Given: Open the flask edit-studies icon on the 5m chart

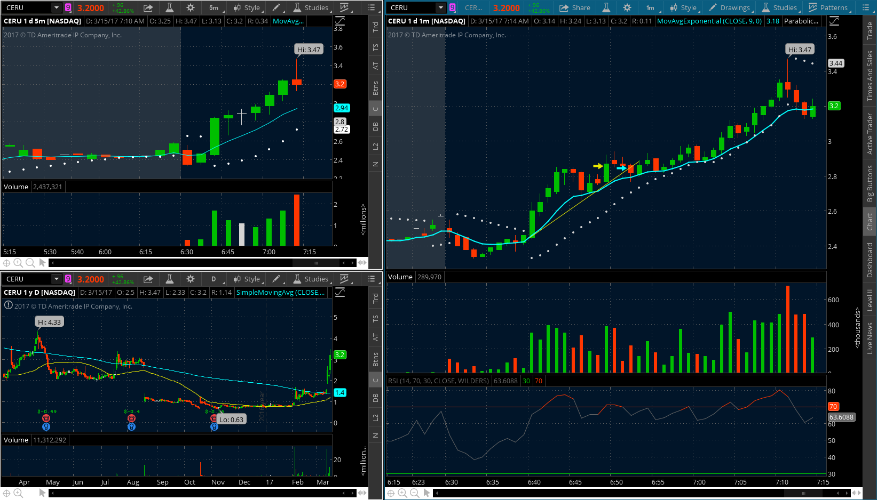Looking at the screenshot, I should [170, 7].
